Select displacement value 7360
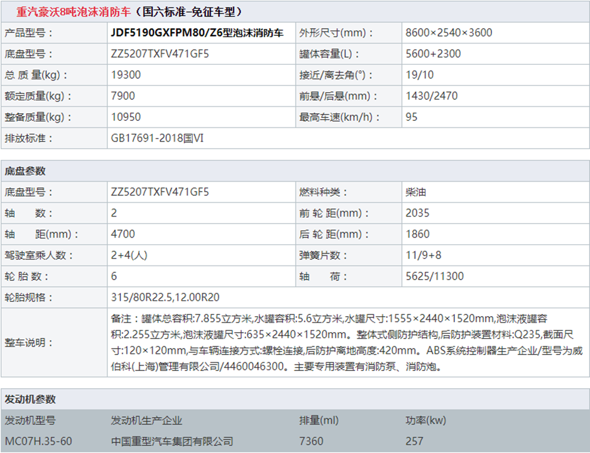This screenshot has height=453, width=590. (311, 441)
